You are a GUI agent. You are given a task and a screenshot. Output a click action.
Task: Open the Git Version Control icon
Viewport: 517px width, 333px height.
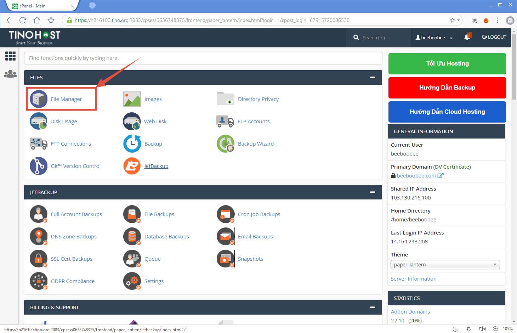pyautogui.click(x=39, y=166)
